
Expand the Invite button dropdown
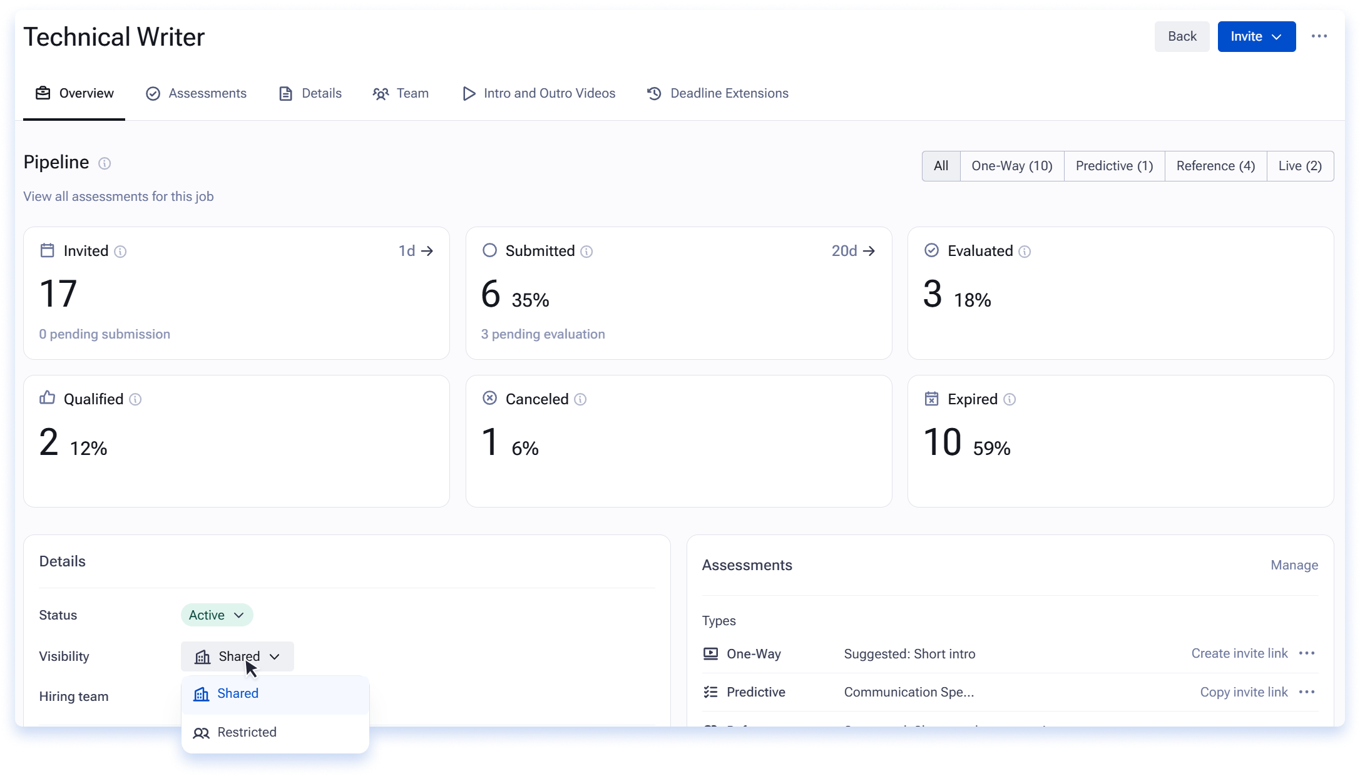pyautogui.click(x=1257, y=36)
